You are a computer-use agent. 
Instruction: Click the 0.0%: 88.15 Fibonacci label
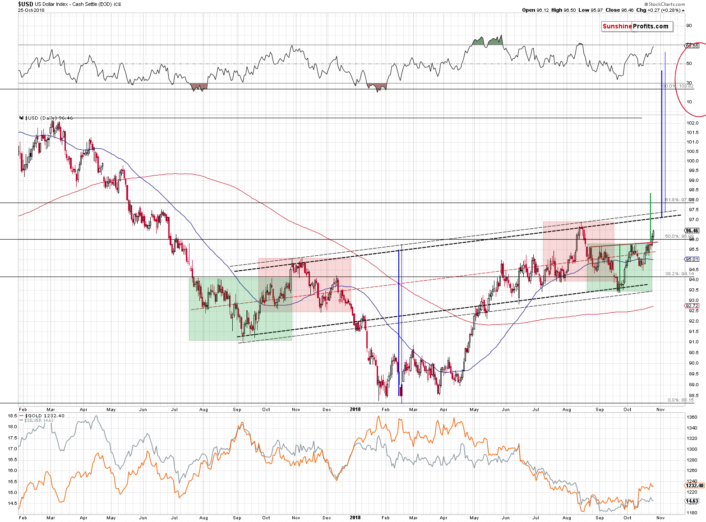[680, 400]
